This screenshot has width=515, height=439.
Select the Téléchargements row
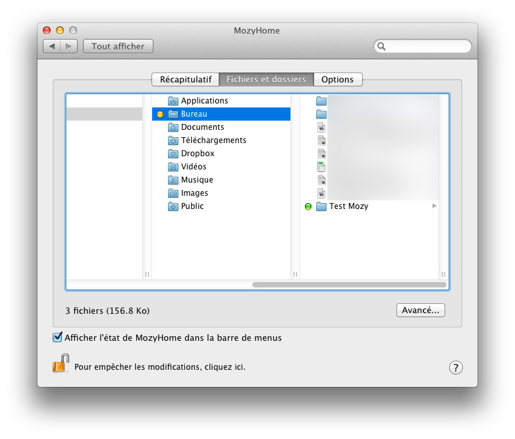tap(221, 140)
